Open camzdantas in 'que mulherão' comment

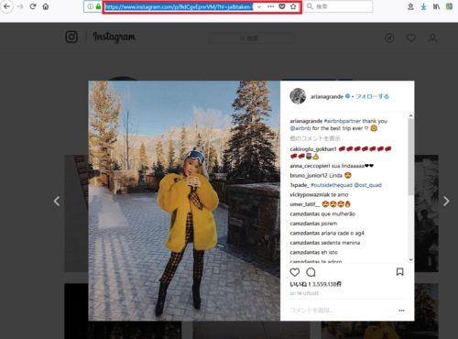coord(305,213)
